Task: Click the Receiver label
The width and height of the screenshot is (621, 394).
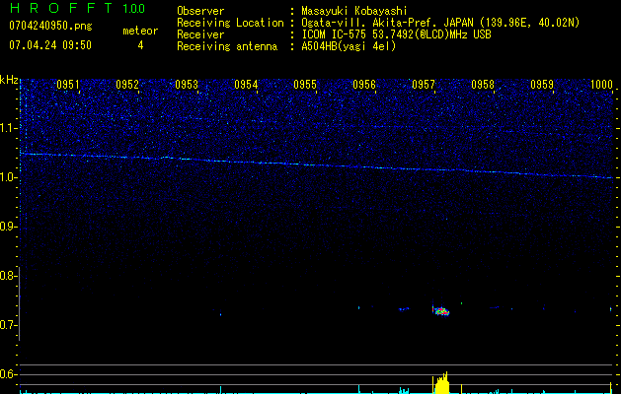Action: coord(200,34)
